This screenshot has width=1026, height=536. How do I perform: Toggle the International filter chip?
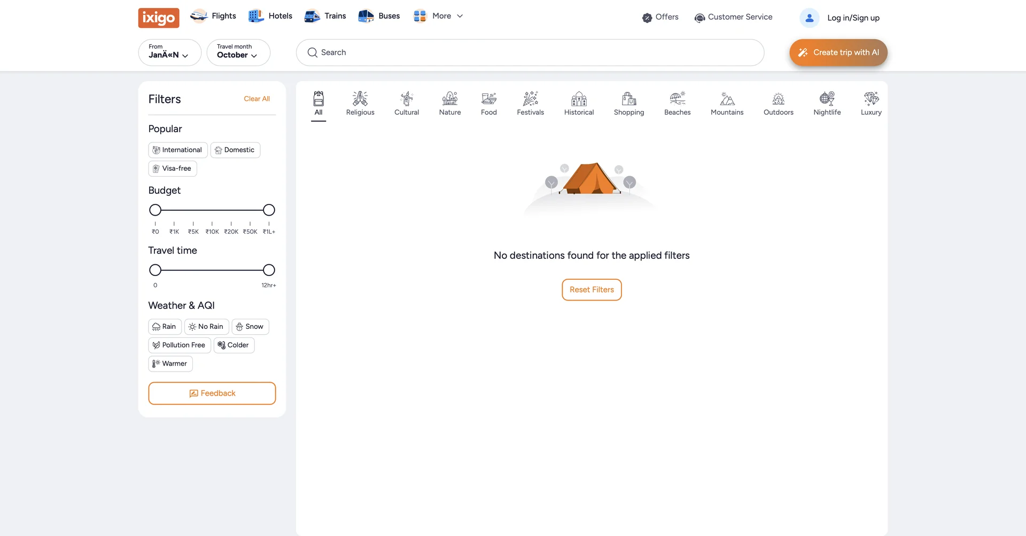point(178,150)
